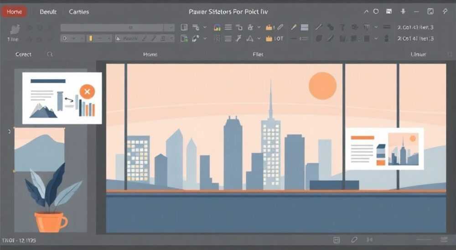Collapse the ribbon using the caret up arrow
This screenshot has height=250, width=456.
(367, 12)
